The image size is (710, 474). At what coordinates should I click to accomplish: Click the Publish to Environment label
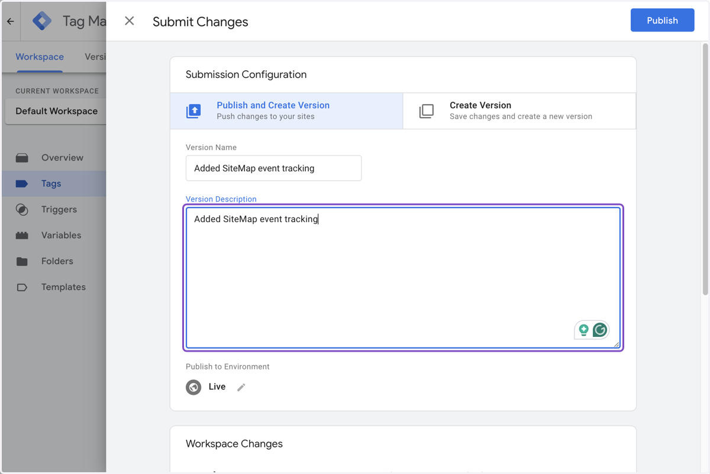[x=228, y=366]
